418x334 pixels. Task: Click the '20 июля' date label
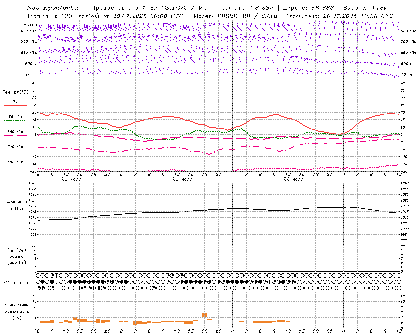tap(72, 179)
